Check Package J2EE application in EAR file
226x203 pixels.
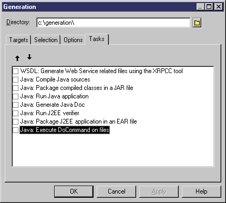[15, 121]
